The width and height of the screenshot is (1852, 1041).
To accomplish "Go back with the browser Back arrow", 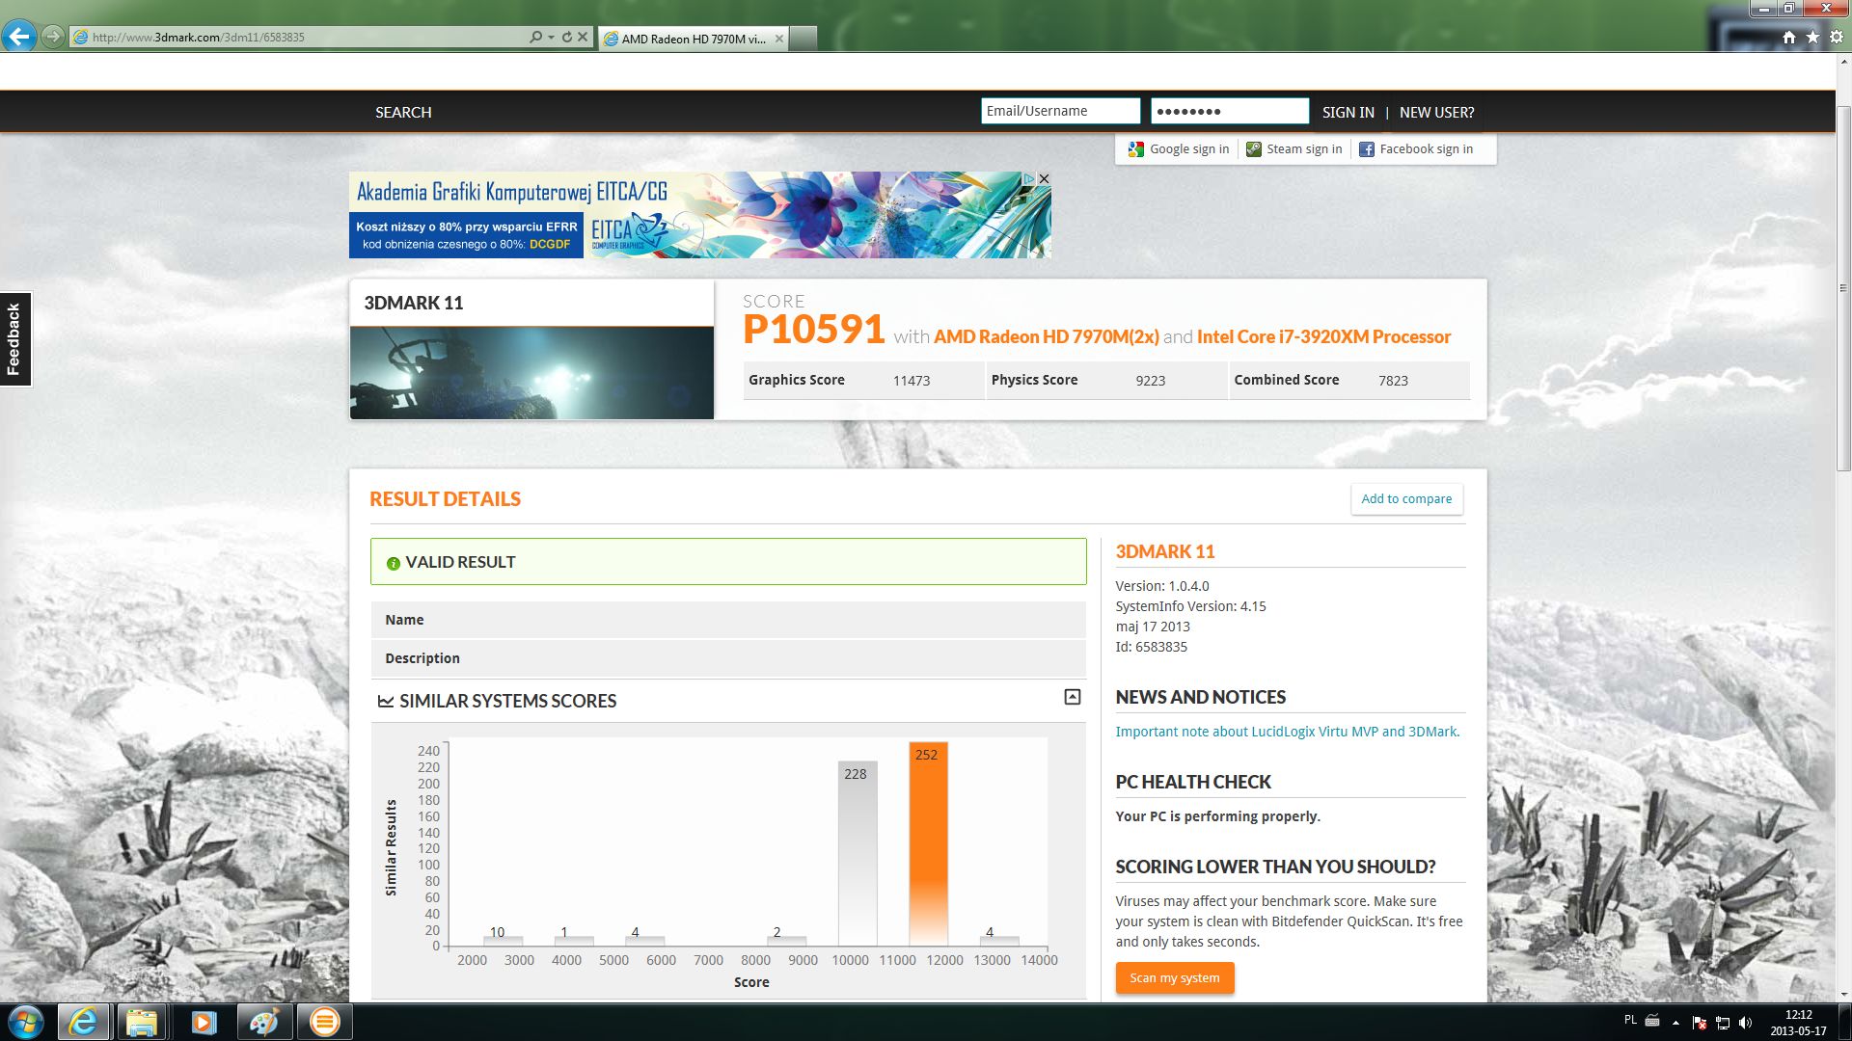I will click(x=18, y=37).
